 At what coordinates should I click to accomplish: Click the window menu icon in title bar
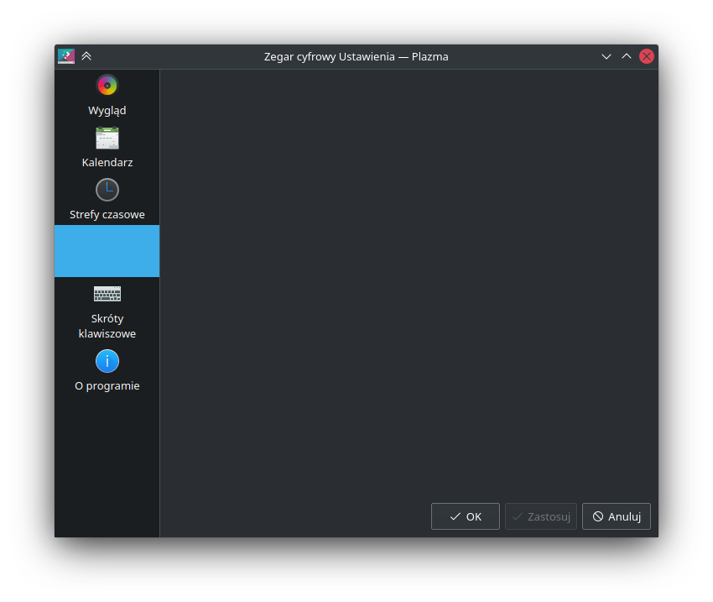(x=66, y=56)
